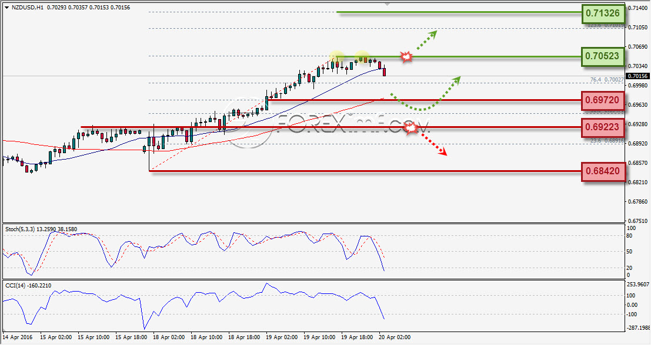Click the grey chart shift triangle marker
The height and width of the screenshot is (345, 651).
(387, 4)
